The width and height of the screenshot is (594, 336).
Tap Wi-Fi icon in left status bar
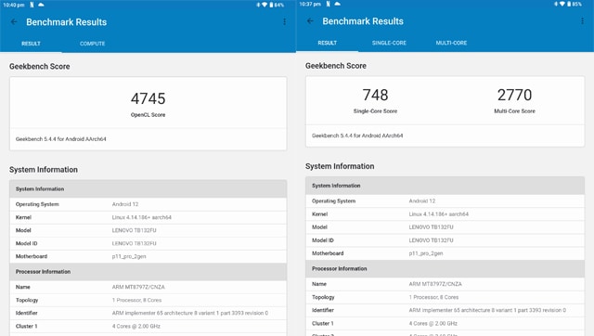(265, 5)
